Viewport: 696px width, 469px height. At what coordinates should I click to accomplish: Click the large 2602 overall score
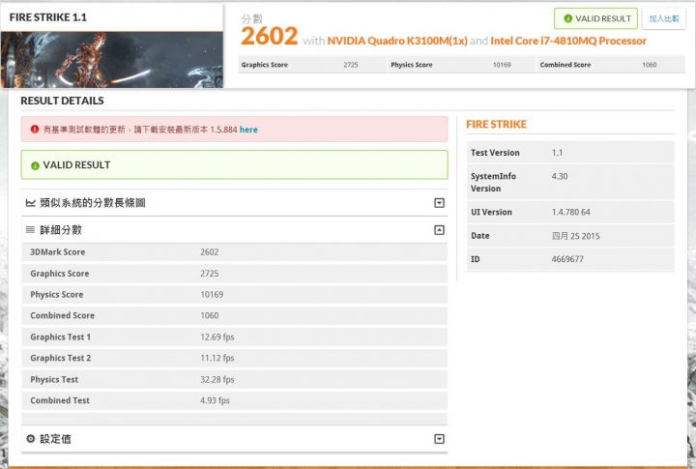point(269,37)
